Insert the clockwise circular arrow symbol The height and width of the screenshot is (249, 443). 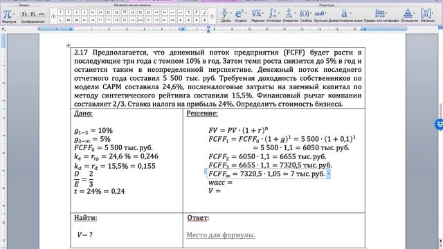124,20
